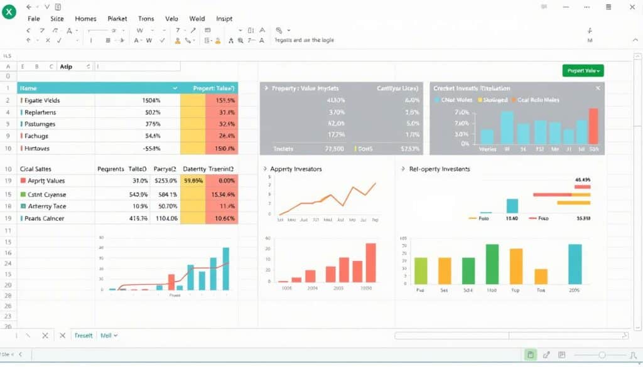Select the green highlighted view icon in status bar

[531, 355]
